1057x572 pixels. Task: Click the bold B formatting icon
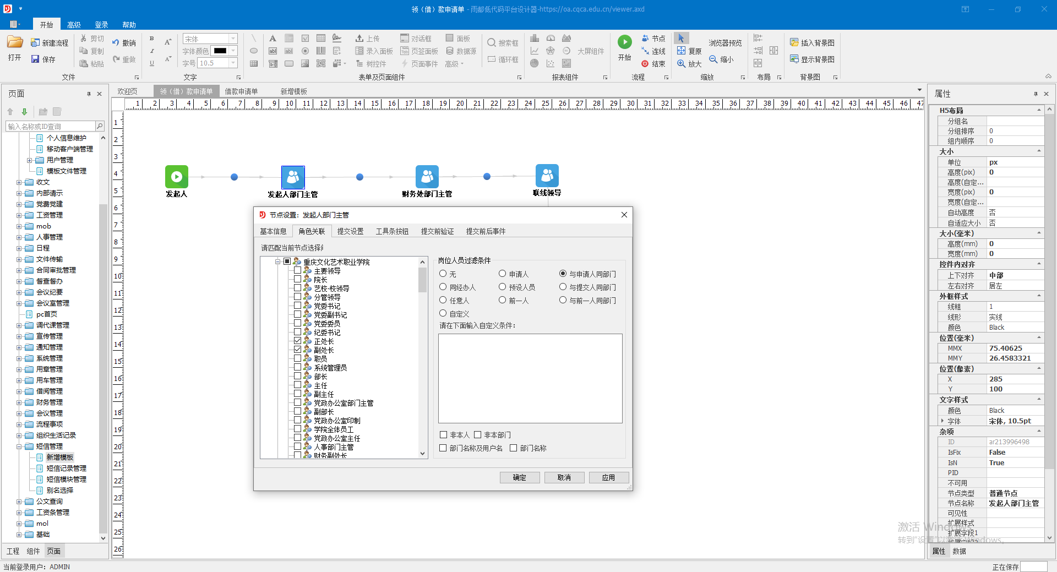pos(152,39)
